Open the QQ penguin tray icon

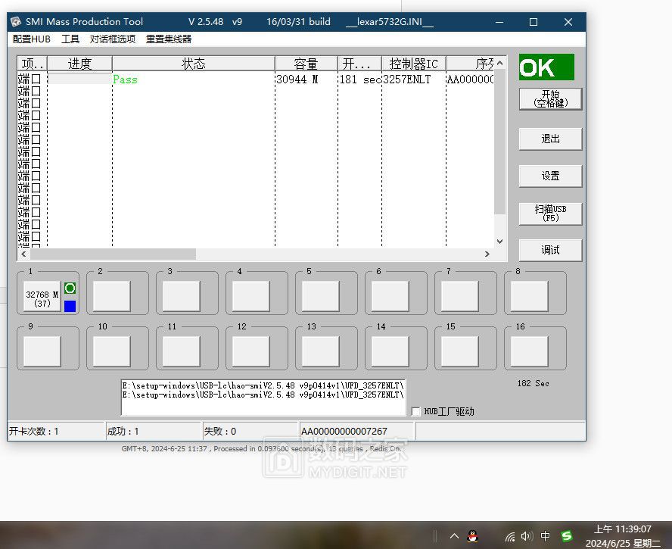click(474, 536)
